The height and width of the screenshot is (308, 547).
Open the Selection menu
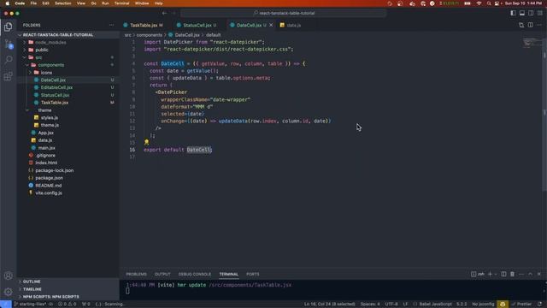click(x=62, y=3)
